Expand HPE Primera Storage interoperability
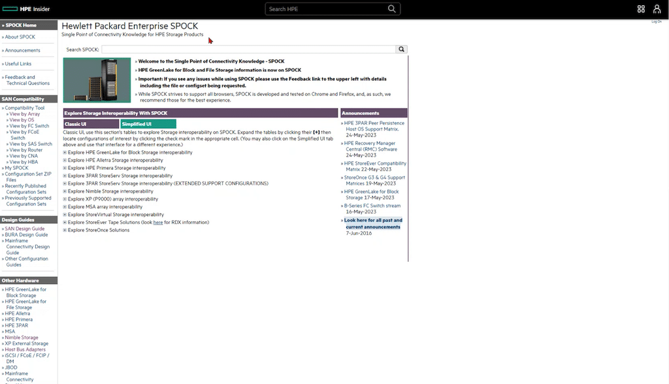Image resolution: width=669 pixels, height=384 pixels. click(65, 168)
